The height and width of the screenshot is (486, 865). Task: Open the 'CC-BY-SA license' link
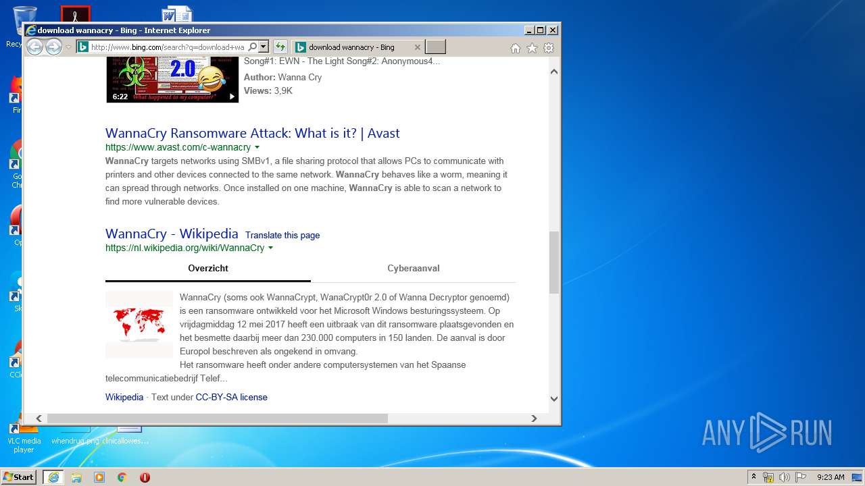232,397
